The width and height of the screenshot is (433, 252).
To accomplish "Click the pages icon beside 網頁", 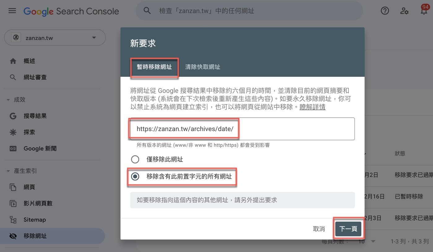I will (13, 187).
